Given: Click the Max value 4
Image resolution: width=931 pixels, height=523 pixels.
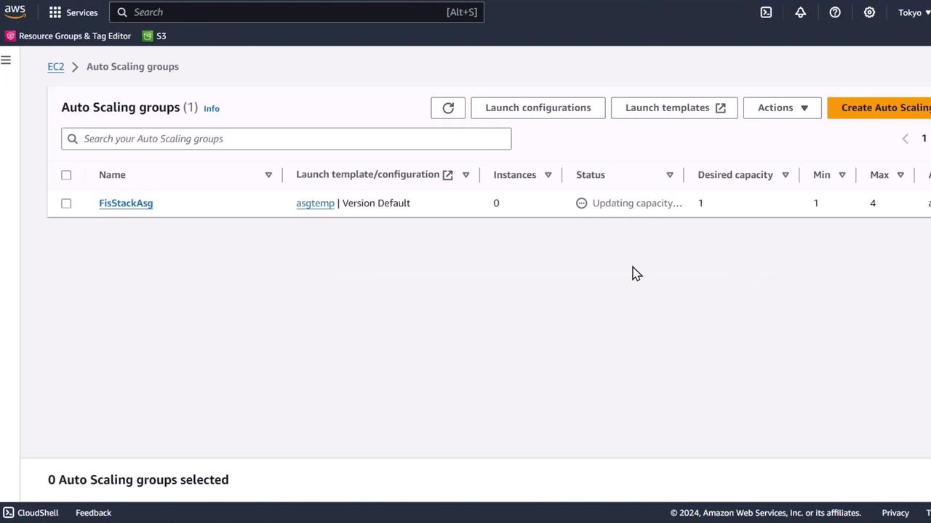Looking at the screenshot, I should (873, 203).
